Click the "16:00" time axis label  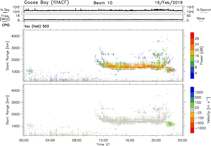tap(130, 140)
